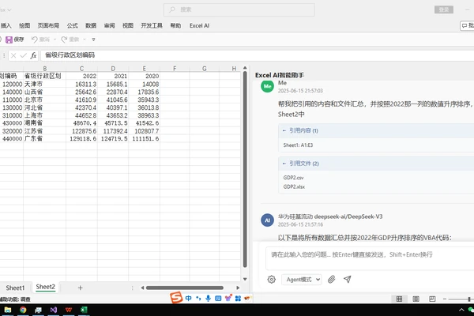Open the AI assistant settings gear
474x316 pixels.
[272, 280]
